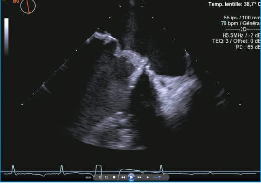Click the elapsed time counter
The image size is (261, 188).
tap(89, 177)
